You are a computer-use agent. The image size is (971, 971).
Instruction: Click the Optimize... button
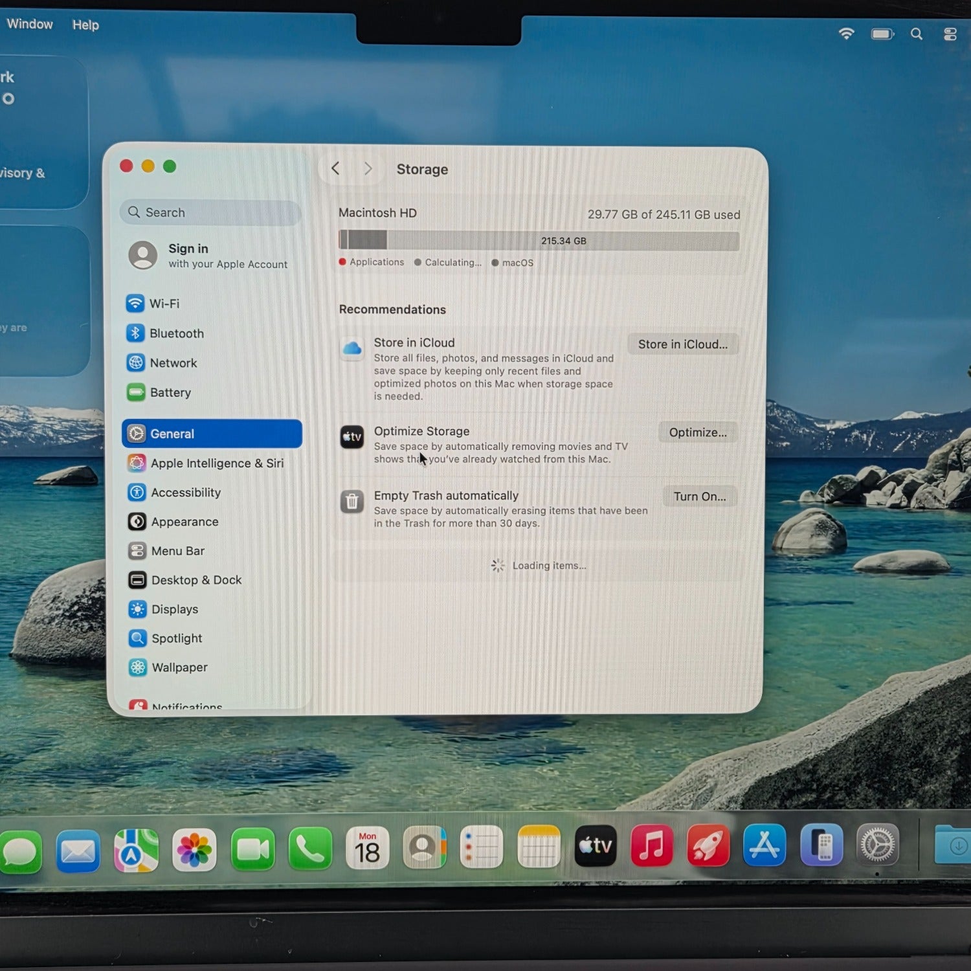click(698, 432)
